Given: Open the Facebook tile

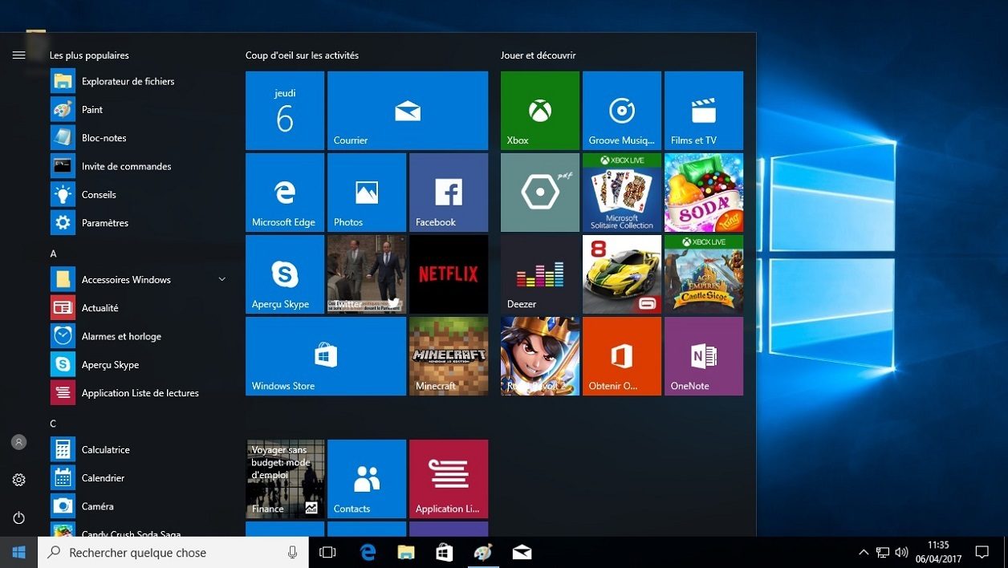Looking at the screenshot, I should [x=449, y=193].
